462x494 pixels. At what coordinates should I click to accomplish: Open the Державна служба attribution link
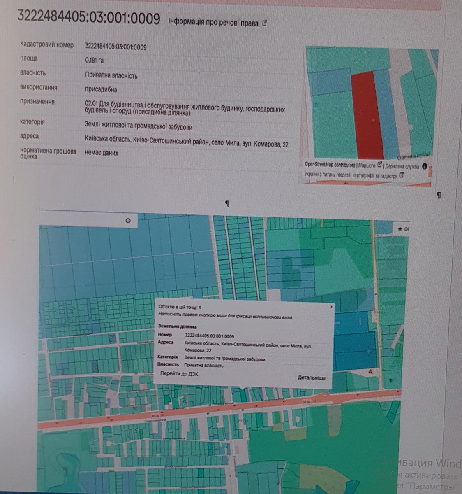(402, 167)
